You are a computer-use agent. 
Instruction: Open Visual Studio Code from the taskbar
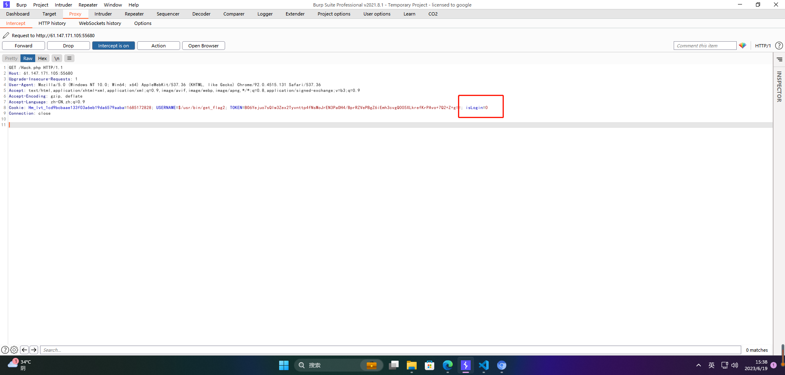[x=483, y=365]
